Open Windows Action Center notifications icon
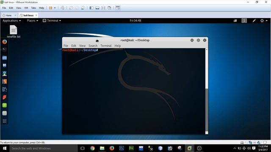Screen dimensions: 271x152 point(254,148)
